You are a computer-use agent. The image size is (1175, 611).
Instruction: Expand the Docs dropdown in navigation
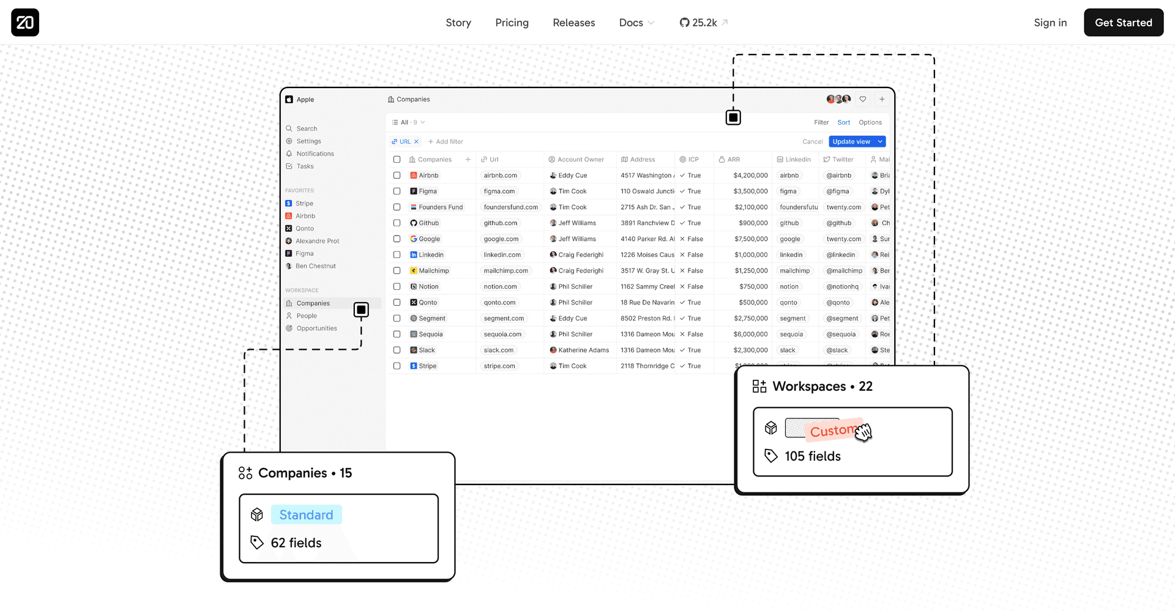[636, 23]
